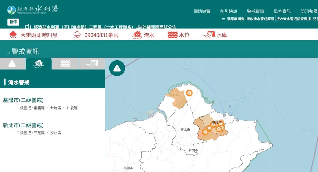Click the speaker icon beside the announcement ticker
This screenshot has width=318, height=172.
pos(28,26)
